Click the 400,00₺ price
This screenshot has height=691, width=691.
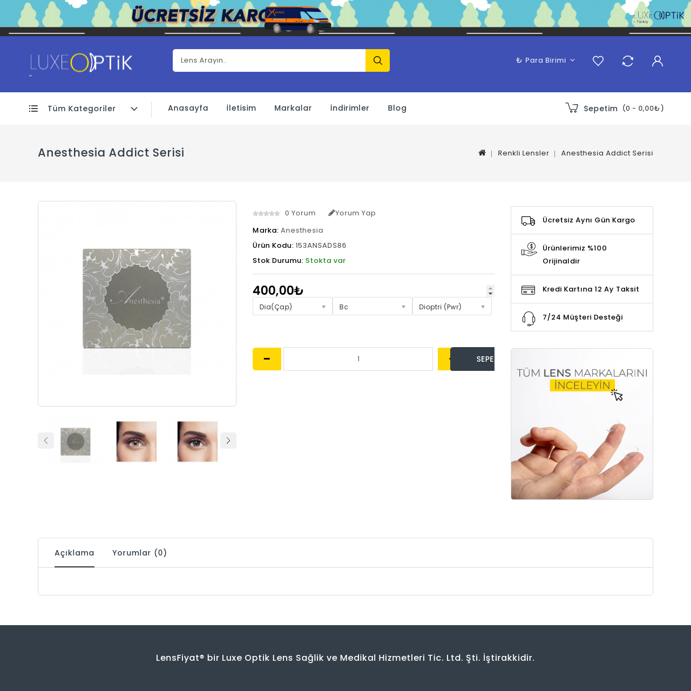click(x=278, y=290)
